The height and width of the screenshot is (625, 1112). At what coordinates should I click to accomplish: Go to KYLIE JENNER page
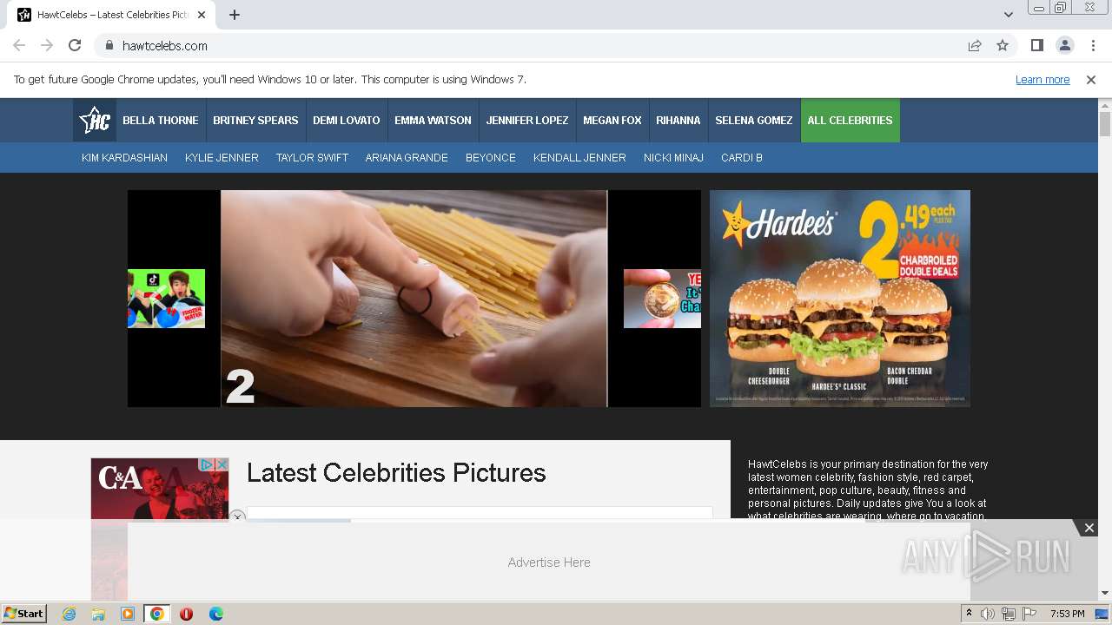(222, 158)
